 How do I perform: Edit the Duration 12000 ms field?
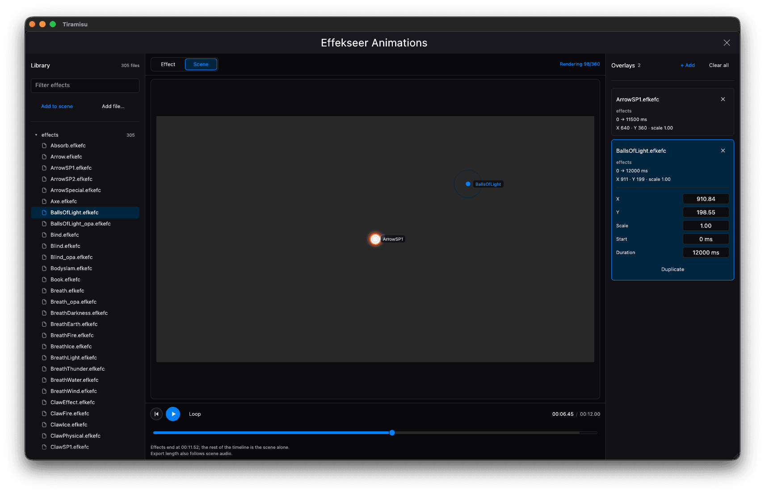706,253
